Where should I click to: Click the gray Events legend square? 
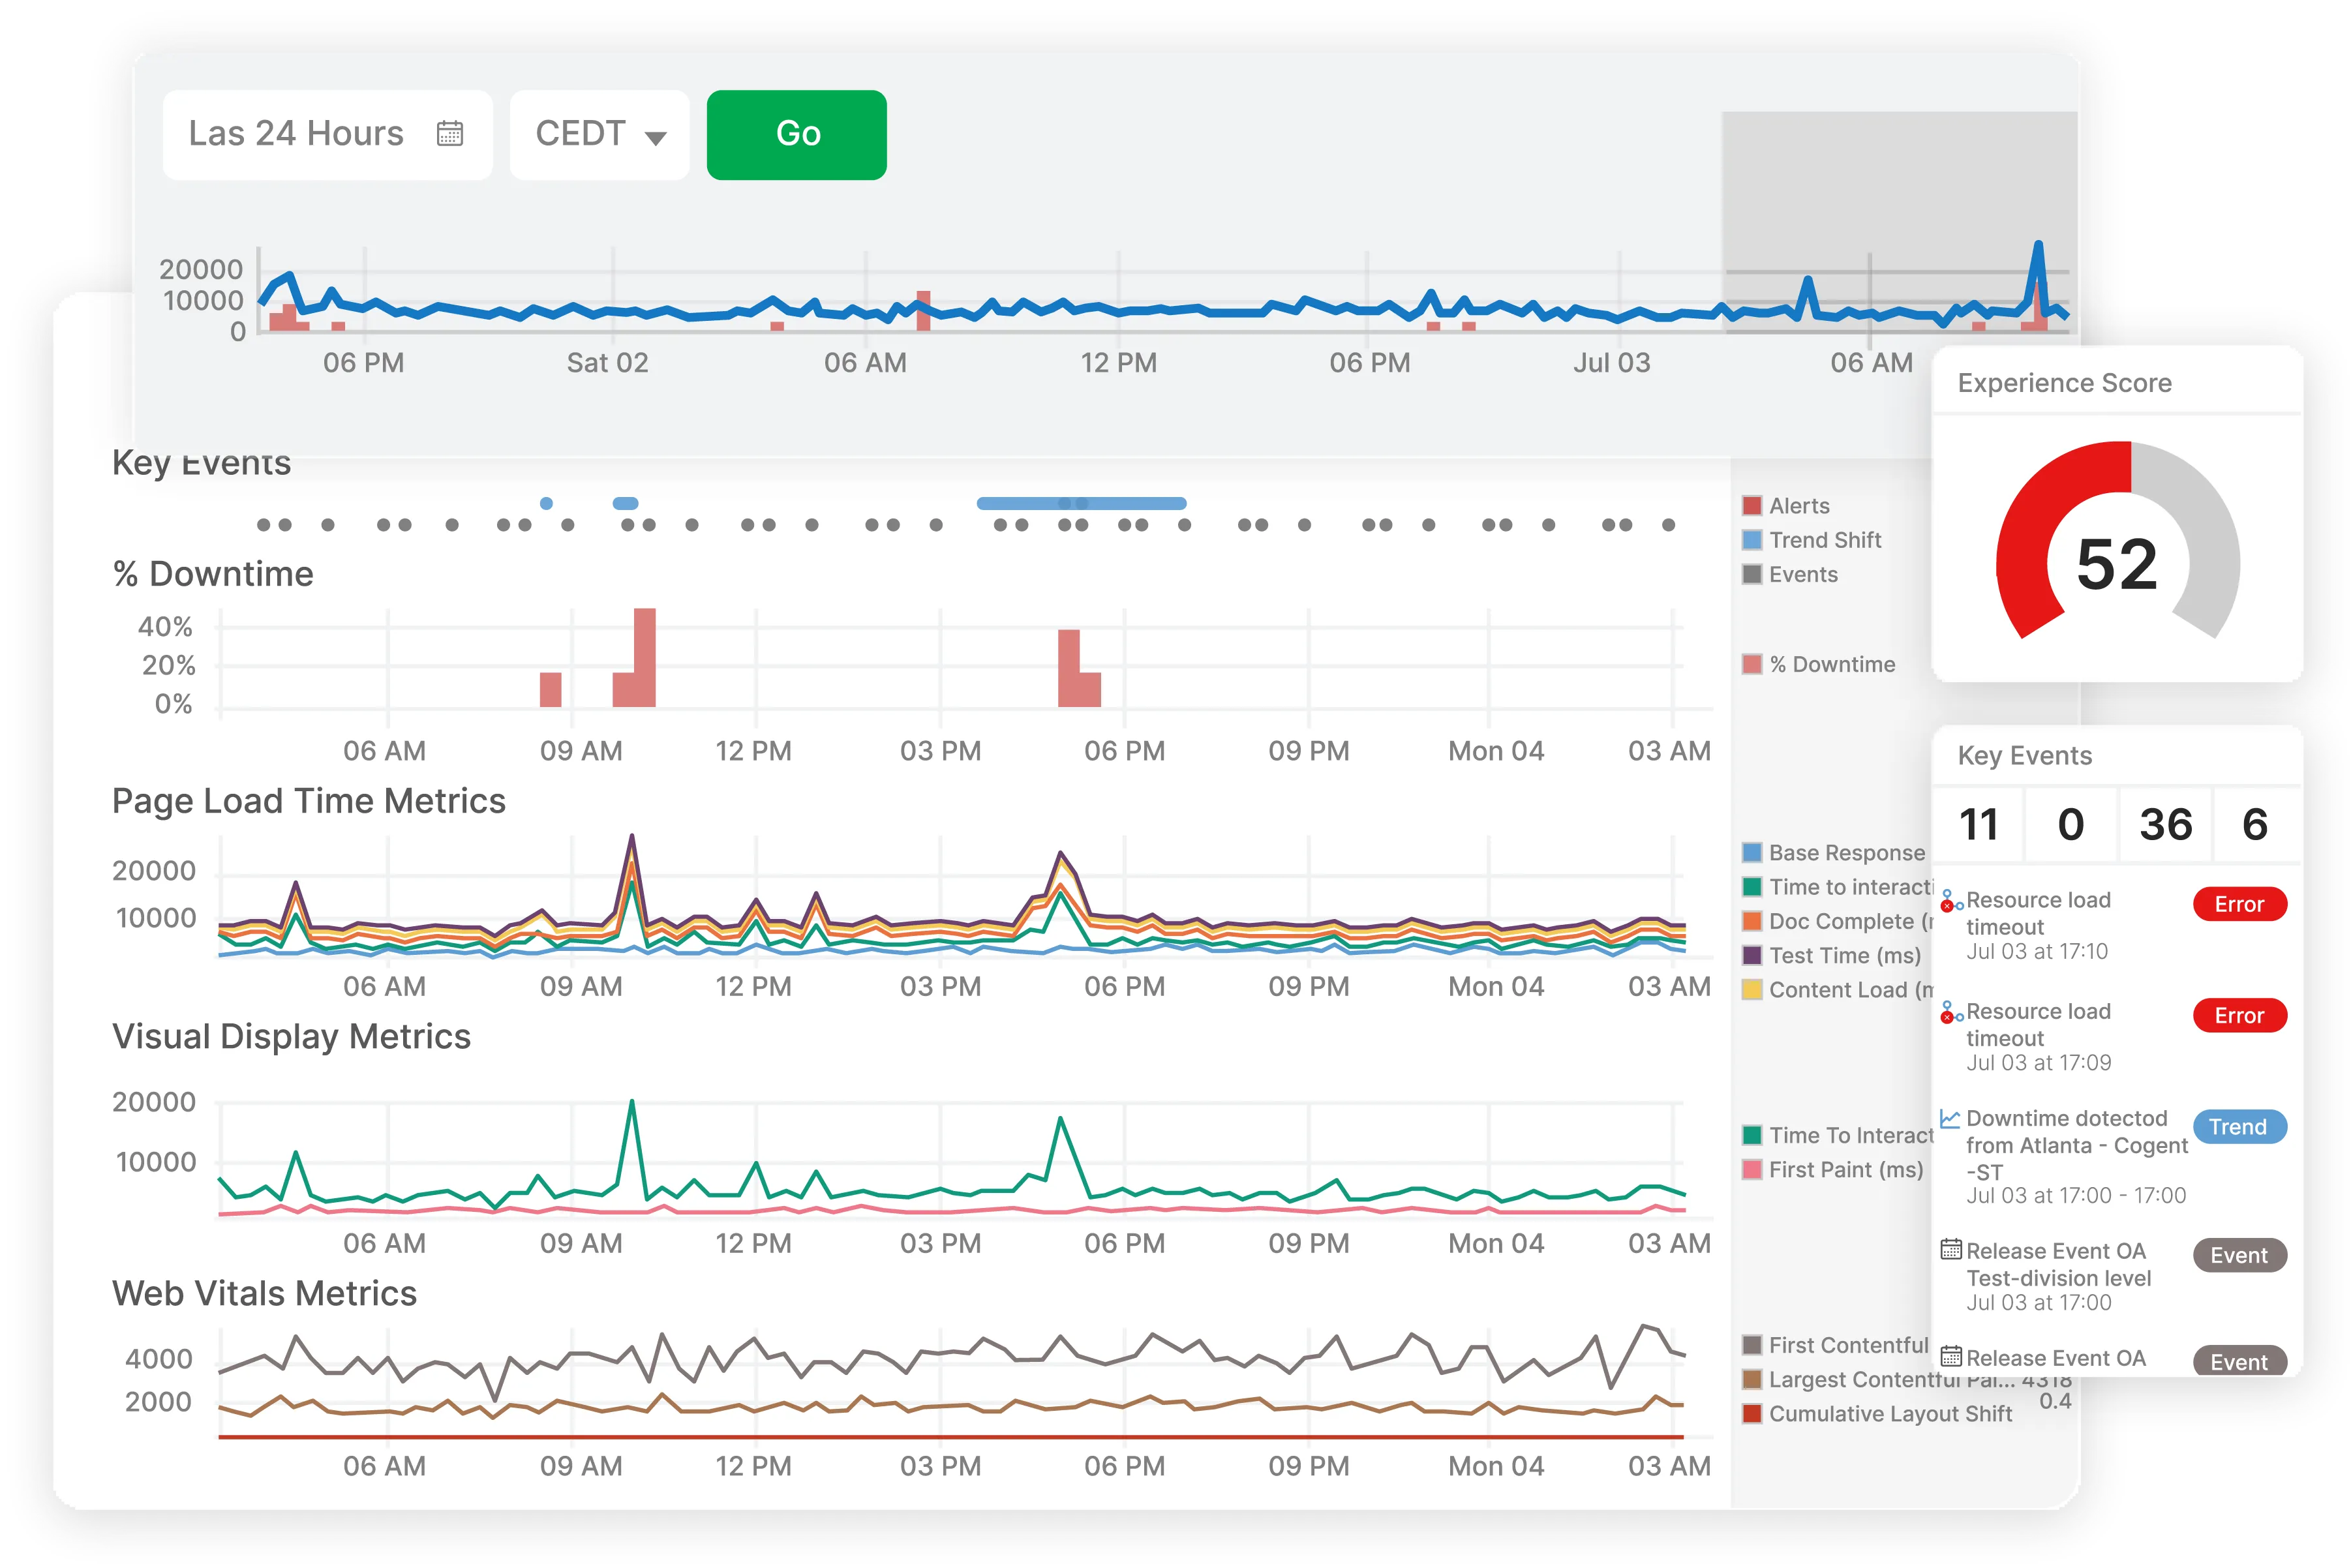point(1753,575)
